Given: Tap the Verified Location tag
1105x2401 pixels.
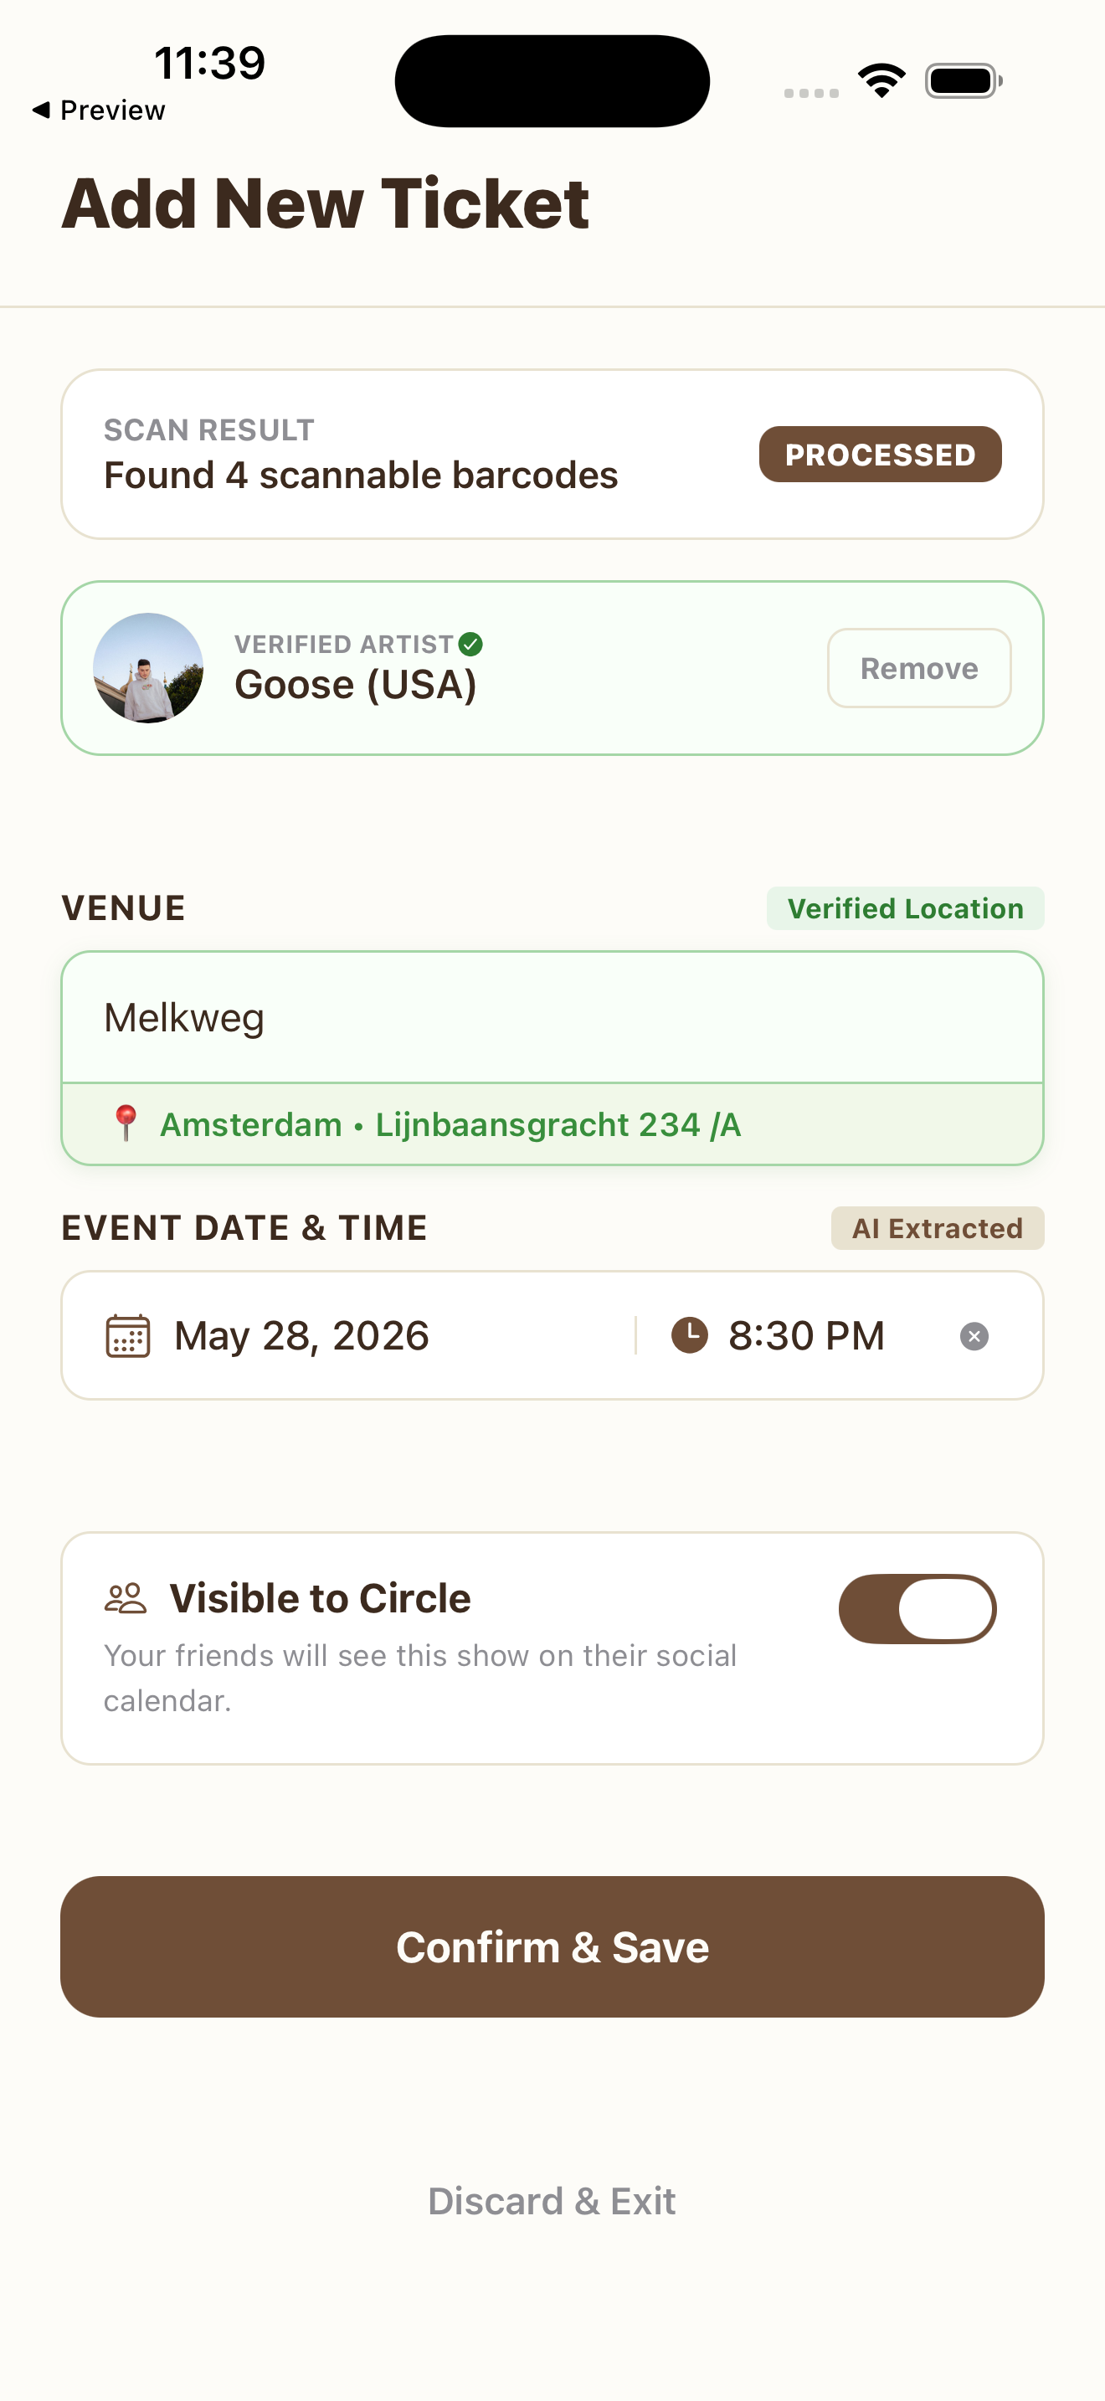Looking at the screenshot, I should pyautogui.click(x=905, y=909).
